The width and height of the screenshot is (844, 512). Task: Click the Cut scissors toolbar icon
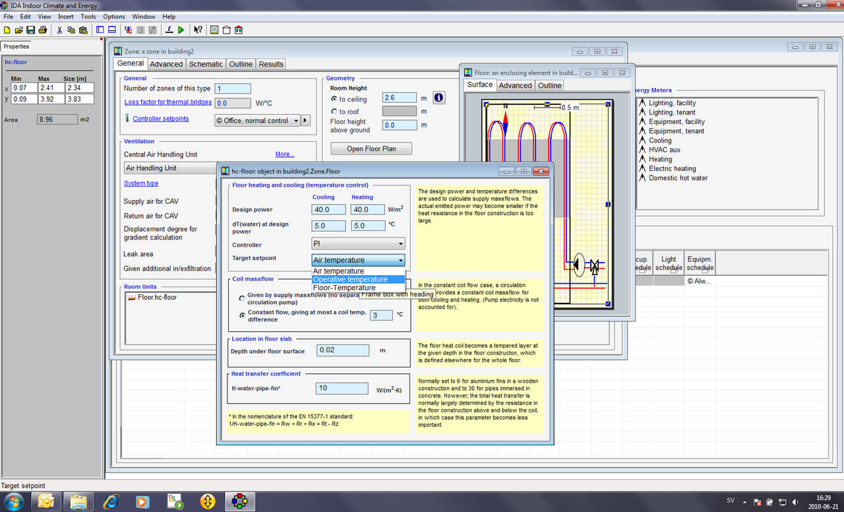[x=59, y=30]
